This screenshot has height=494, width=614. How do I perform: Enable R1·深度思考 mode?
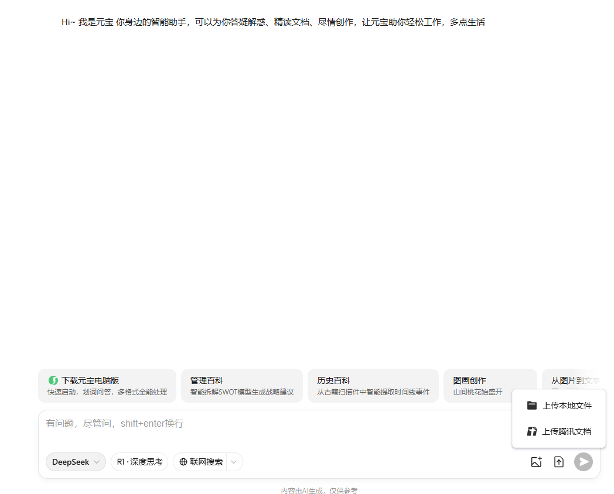coord(139,462)
